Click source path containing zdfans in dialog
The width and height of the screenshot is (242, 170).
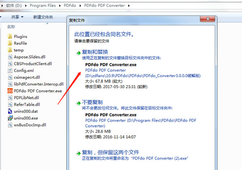pos(143,76)
